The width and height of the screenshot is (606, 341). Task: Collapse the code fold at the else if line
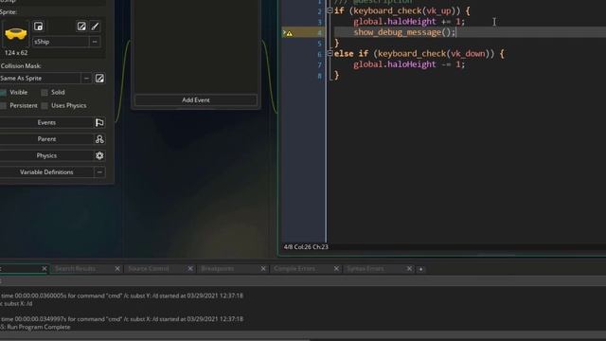[x=330, y=53]
